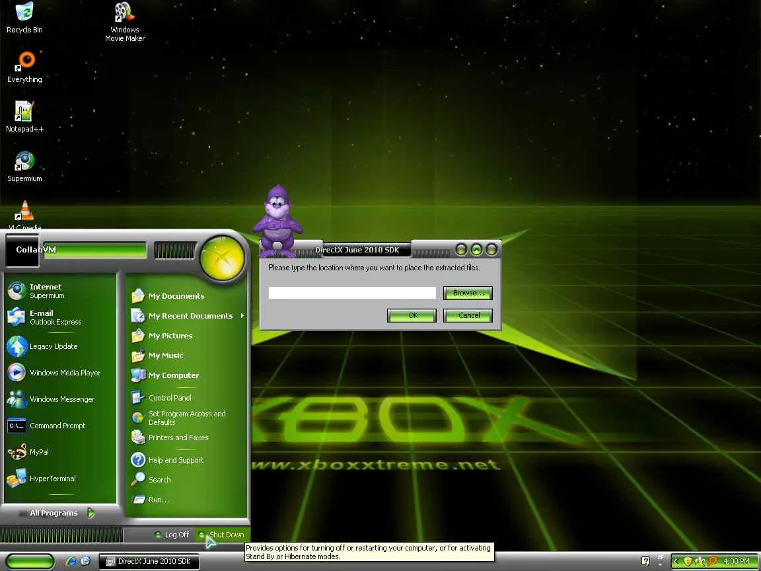The width and height of the screenshot is (761, 571).
Task: Open the yellow security shield tray icon
Action: pyautogui.click(x=687, y=561)
